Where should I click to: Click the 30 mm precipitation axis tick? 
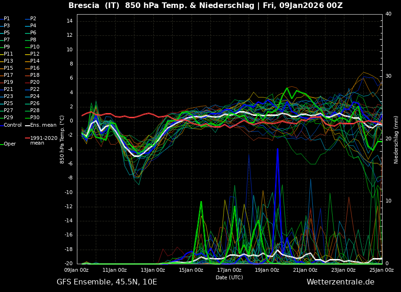388,76
